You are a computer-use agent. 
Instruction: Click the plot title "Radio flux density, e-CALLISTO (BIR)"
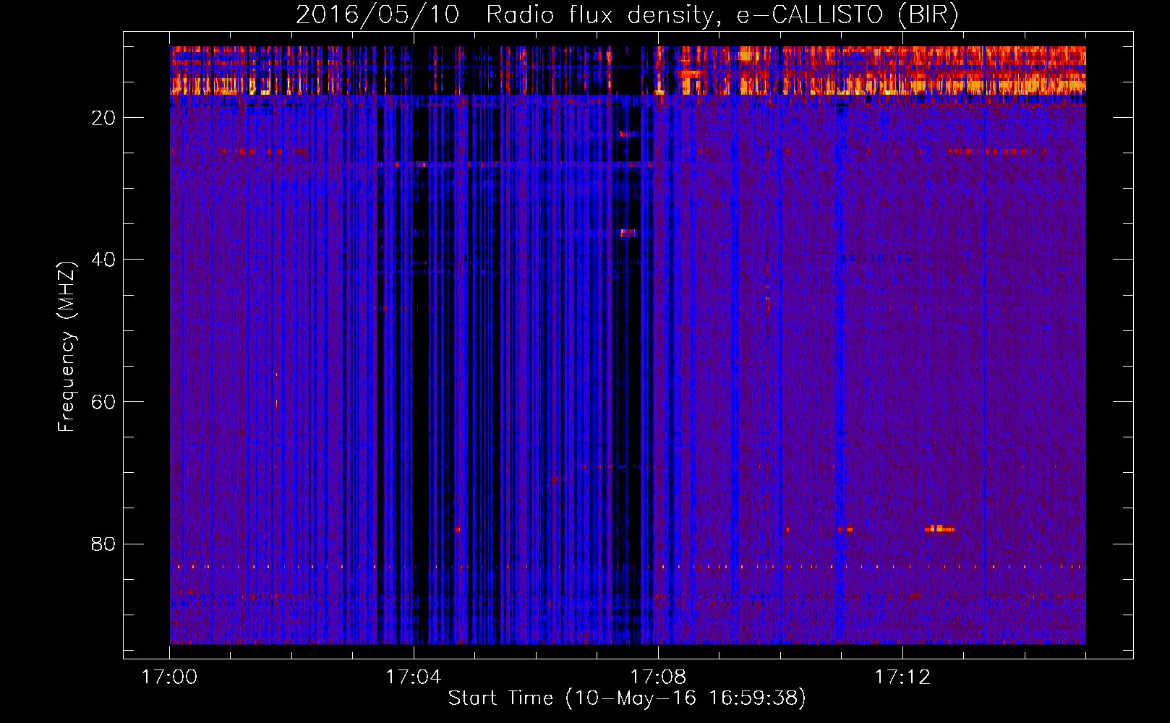722,15
